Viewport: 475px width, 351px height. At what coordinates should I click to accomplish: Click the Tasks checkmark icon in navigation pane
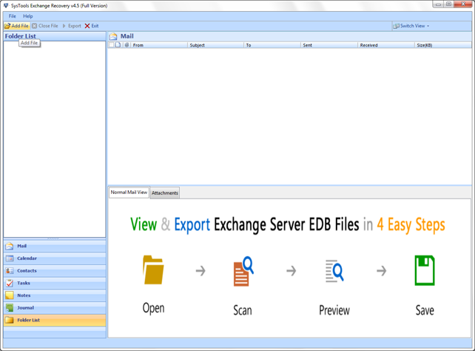coord(10,283)
